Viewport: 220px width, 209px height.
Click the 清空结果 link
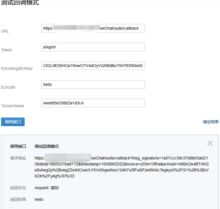pos(210,122)
